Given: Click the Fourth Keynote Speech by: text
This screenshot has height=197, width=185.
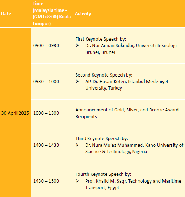Looking at the screenshot, I should tap(103, 174).
